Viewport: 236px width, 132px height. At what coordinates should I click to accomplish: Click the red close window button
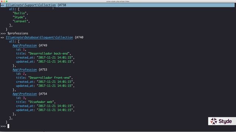point(2,1)
